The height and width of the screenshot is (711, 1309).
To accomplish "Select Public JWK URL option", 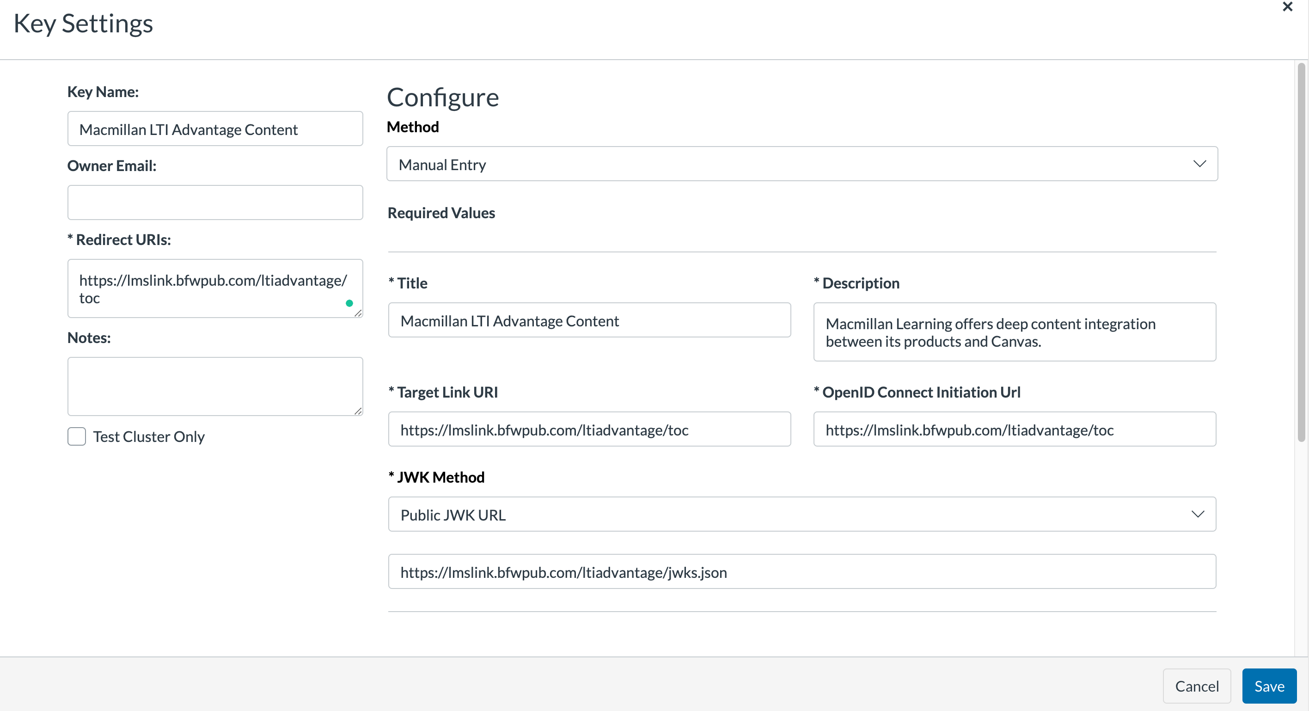I will [x=453, y=515].
